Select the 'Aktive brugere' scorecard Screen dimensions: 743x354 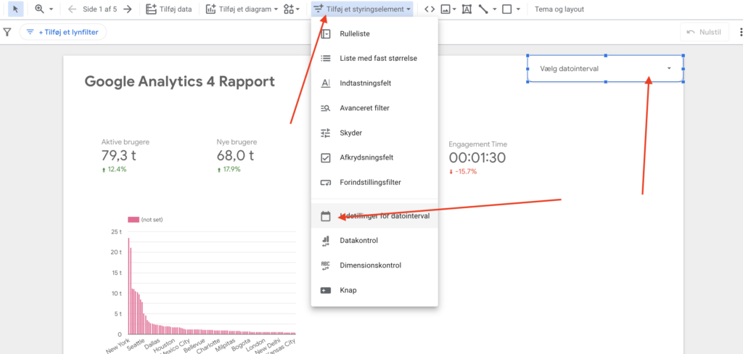pyautogui.click(x=126, y=156)
